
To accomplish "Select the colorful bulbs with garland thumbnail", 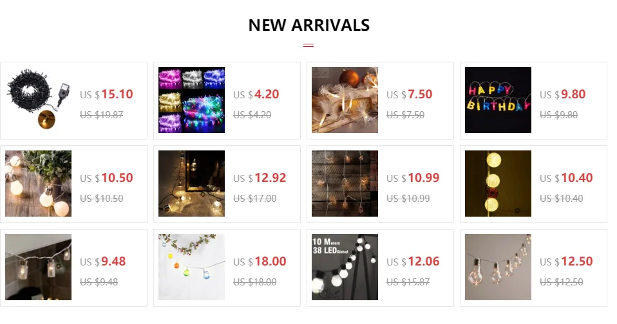I will coord(192,267).
